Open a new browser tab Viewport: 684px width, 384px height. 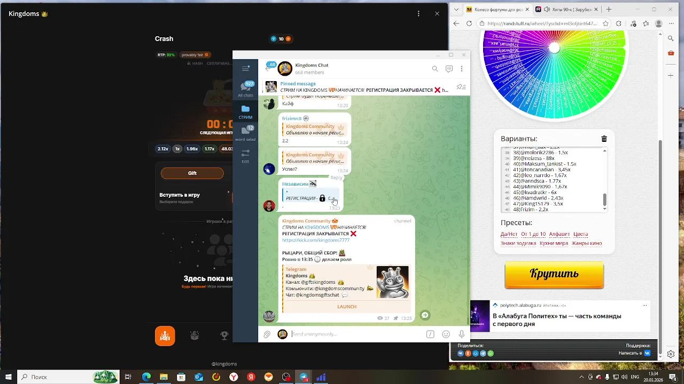[x=609, y=9]
